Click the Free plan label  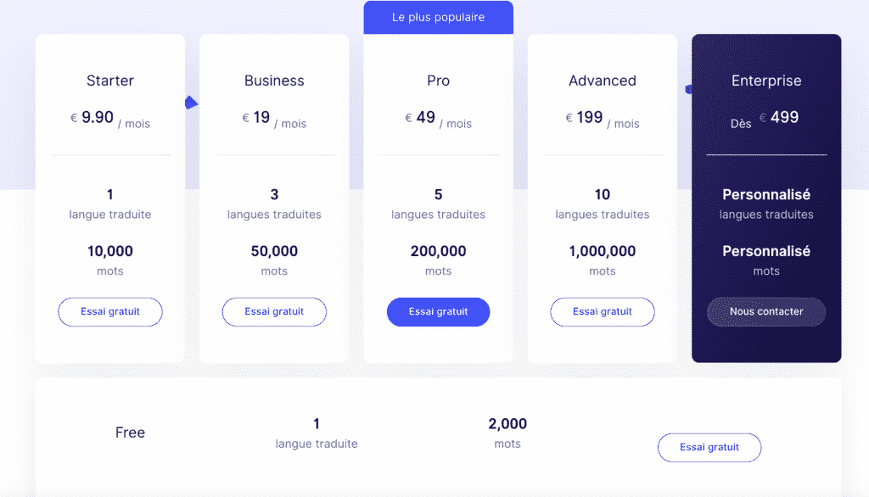[x=130, y=432]
